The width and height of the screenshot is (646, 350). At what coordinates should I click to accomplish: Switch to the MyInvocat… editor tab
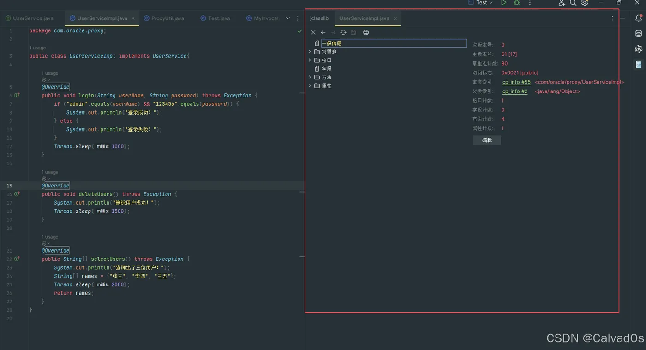(262, 18)
